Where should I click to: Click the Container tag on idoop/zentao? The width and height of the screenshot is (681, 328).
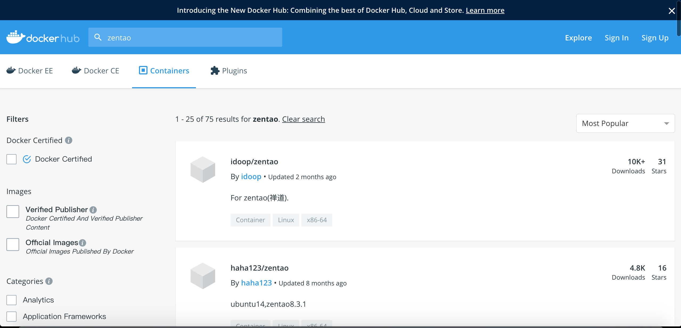pos(250,220)
